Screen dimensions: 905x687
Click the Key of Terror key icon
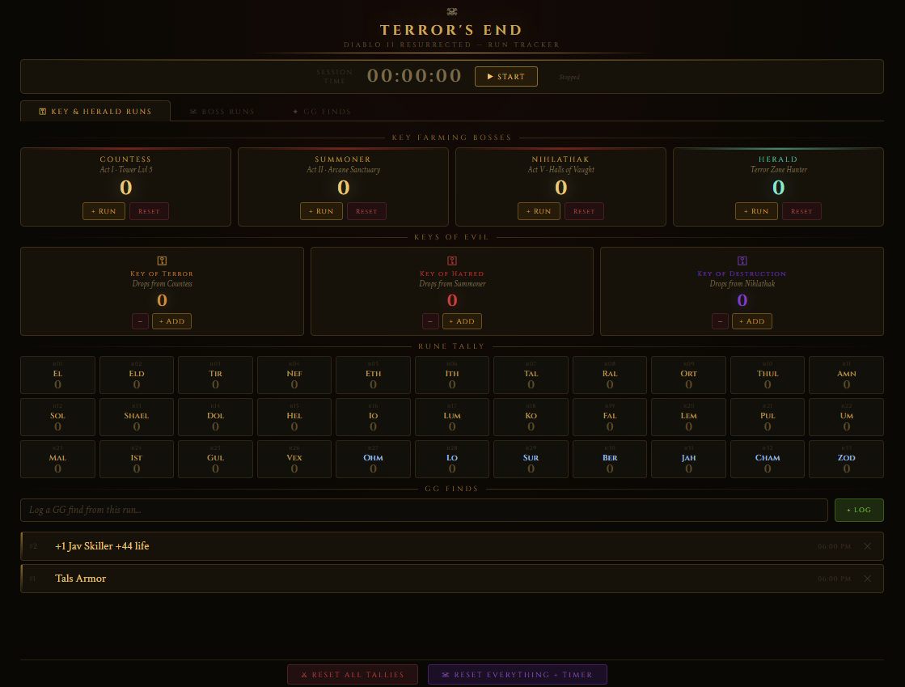point(163,261)
